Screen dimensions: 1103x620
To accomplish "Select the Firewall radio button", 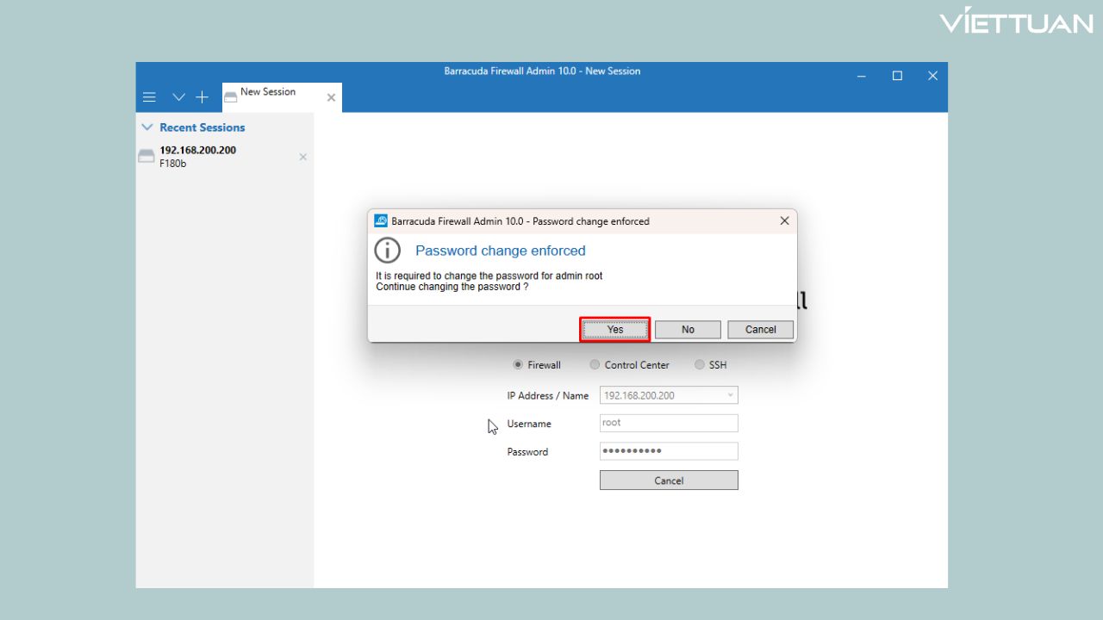I will pos(518,365).
